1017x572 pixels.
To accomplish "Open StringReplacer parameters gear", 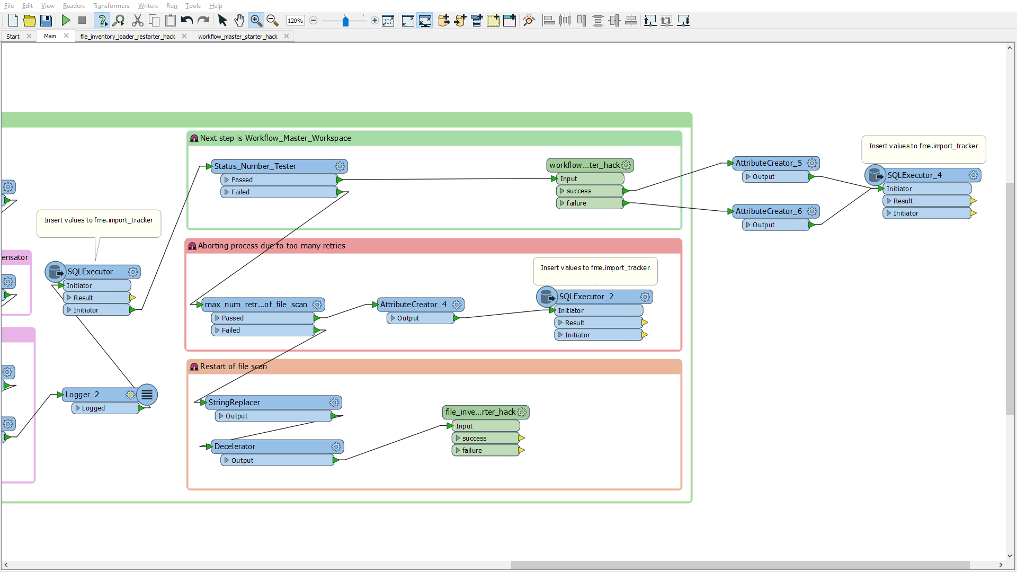I will [334, 403].
